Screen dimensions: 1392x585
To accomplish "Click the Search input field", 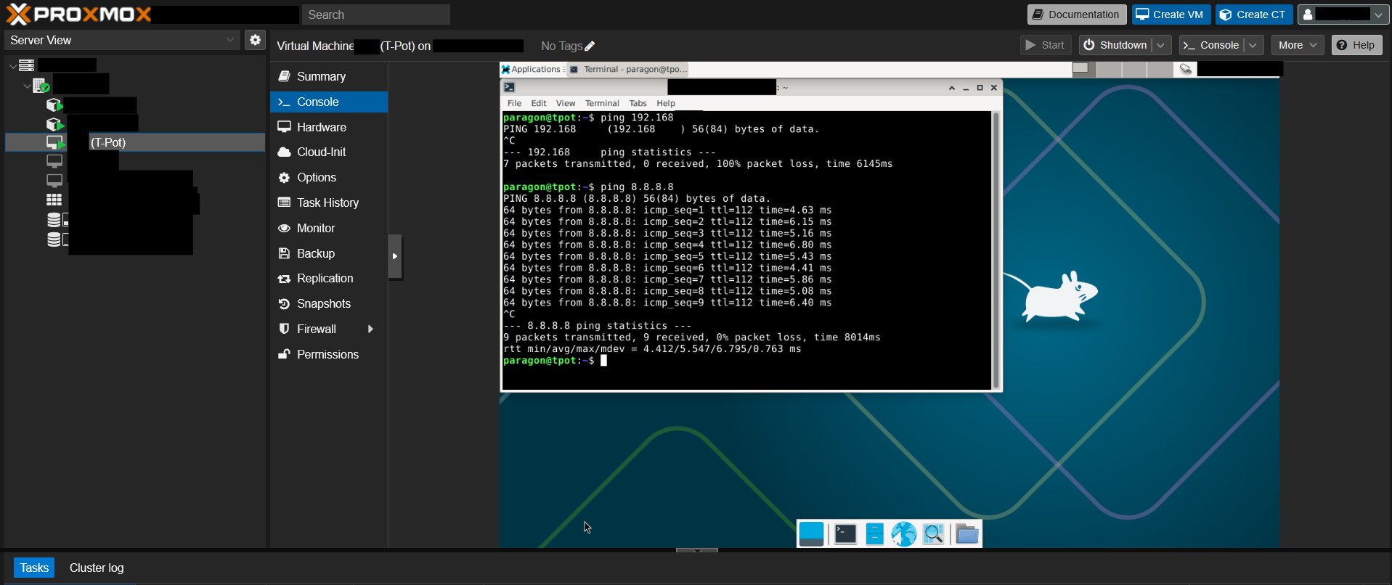I will click(x=375, y=15).
